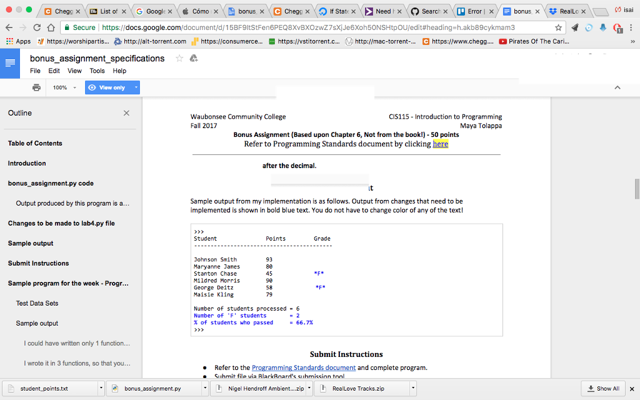Click the Print icon in Docs toolbar
Screen dimensions: 640x400
[x=36, y=87]
